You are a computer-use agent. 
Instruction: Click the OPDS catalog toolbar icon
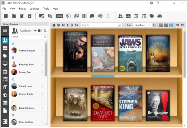59,16
